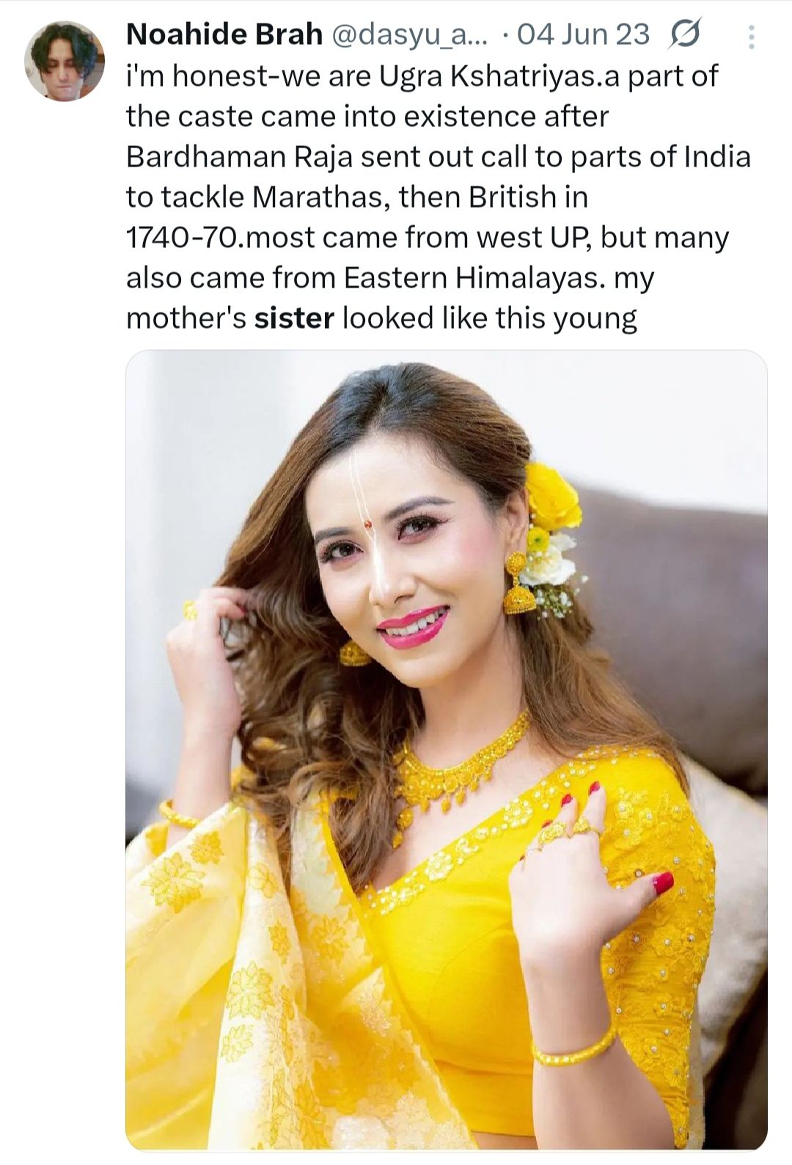Click the yellow rose in the hair
This screenshot has height=1165, width=792.
[x=551, y=495]
